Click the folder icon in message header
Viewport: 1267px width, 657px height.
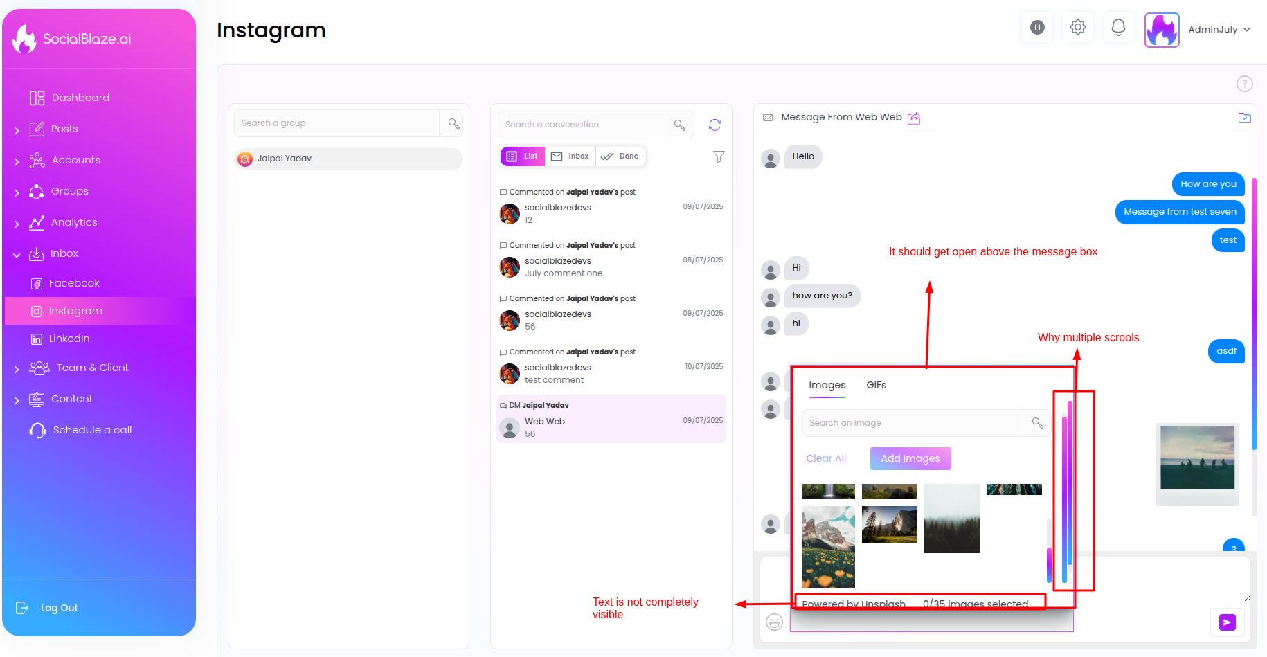[x=1244, y=118]
